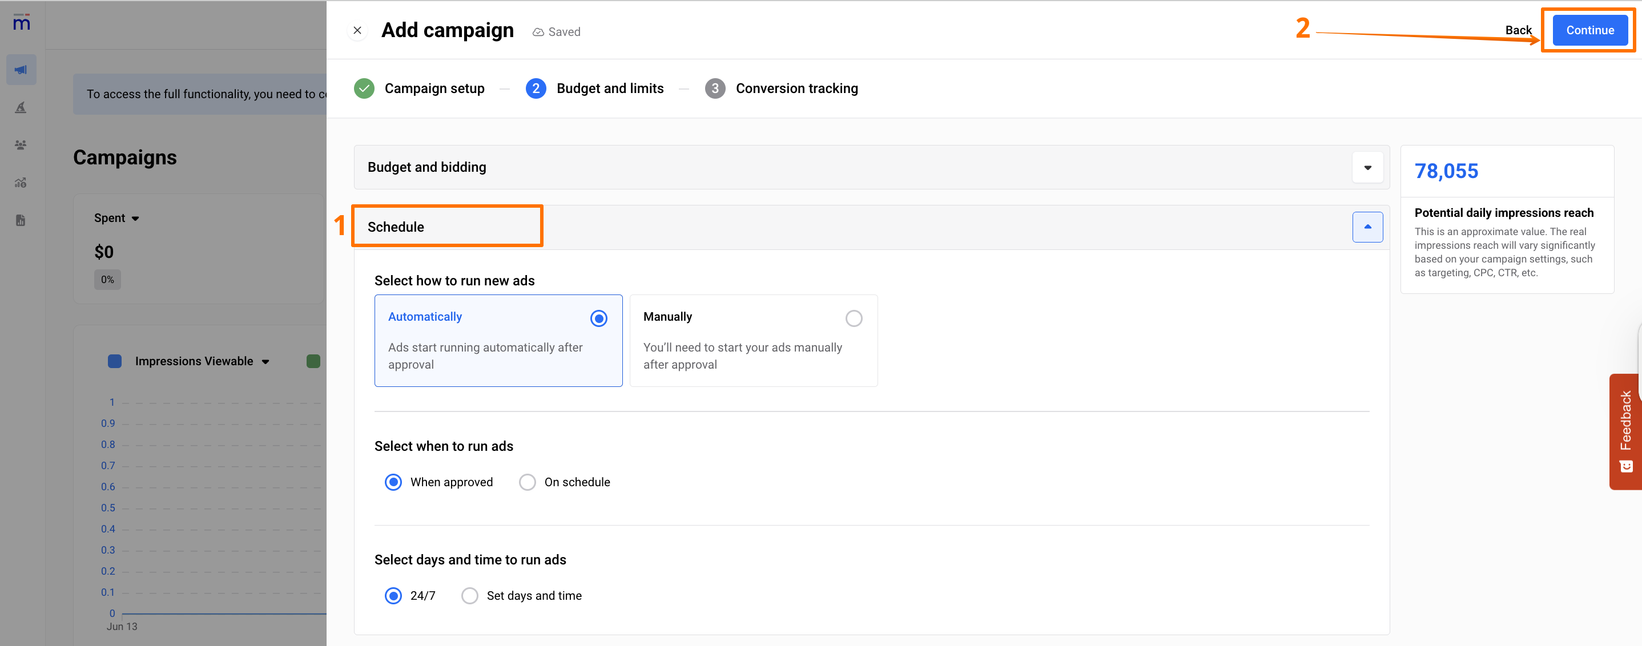This screenshot has height=646, width=1642.
Task: Click the Back link
Action: click(1518, 30)
